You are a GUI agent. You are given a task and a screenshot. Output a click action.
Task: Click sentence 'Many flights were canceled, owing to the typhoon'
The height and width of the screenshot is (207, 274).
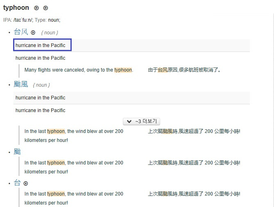pos(79,70)
